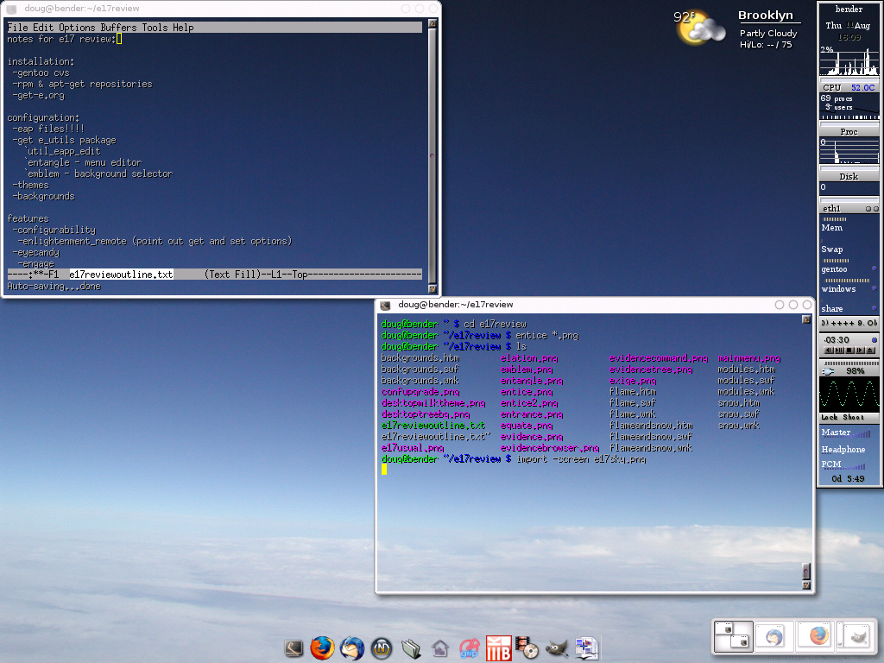This screenshot has width=884, height=663.
Task: Open the Tools menu in Emacs
Action: tap(155, 28)
